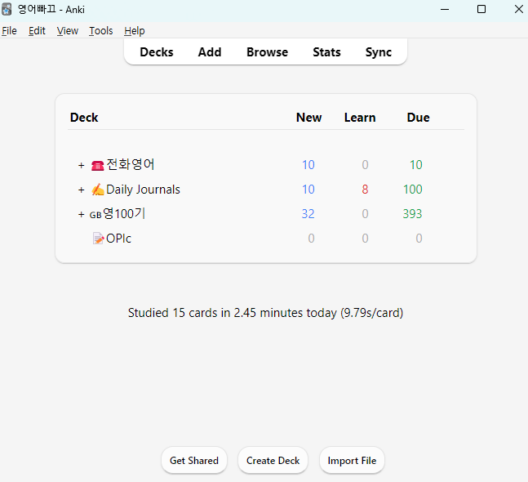The width and height of the screenshot is (528, 482).
Task: Click the New count 0 for OPIc
Action: 311,239
